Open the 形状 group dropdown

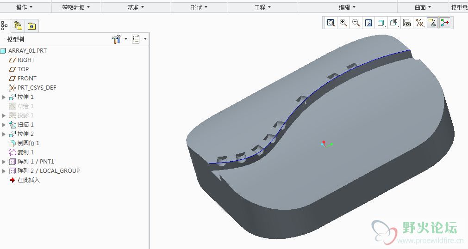point(199,7)
